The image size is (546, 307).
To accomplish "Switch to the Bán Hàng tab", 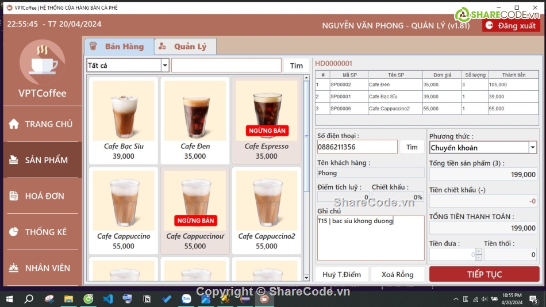I will coord(119,47).
